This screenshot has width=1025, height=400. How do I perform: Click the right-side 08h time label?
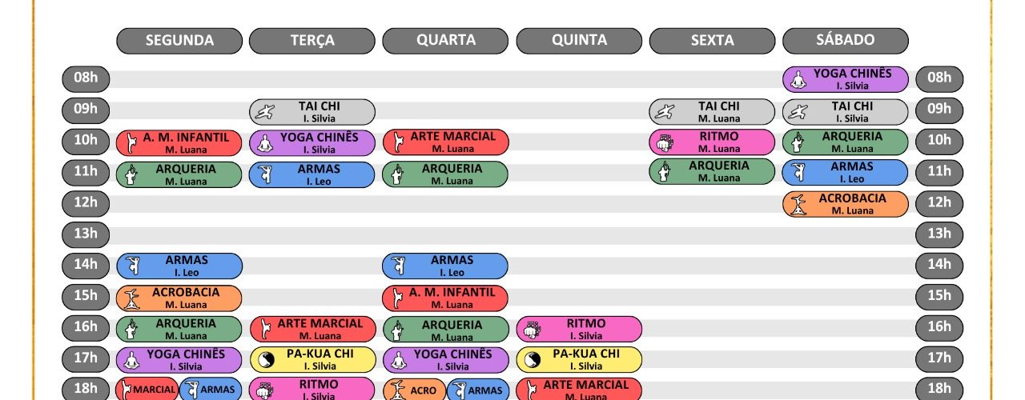pos(939,79)
